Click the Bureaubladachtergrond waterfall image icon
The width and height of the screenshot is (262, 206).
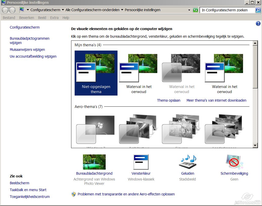[x=94, y=162]
